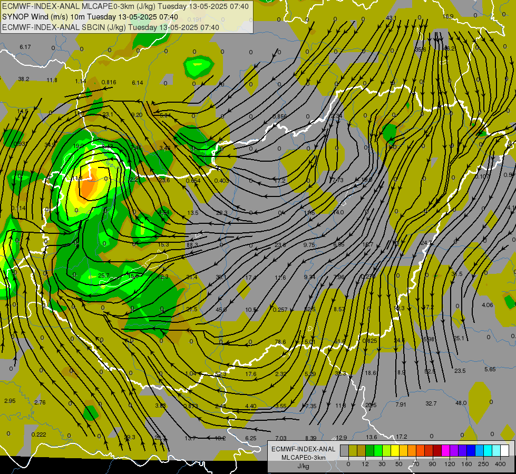Click the map value 0.654

(193, 181)
